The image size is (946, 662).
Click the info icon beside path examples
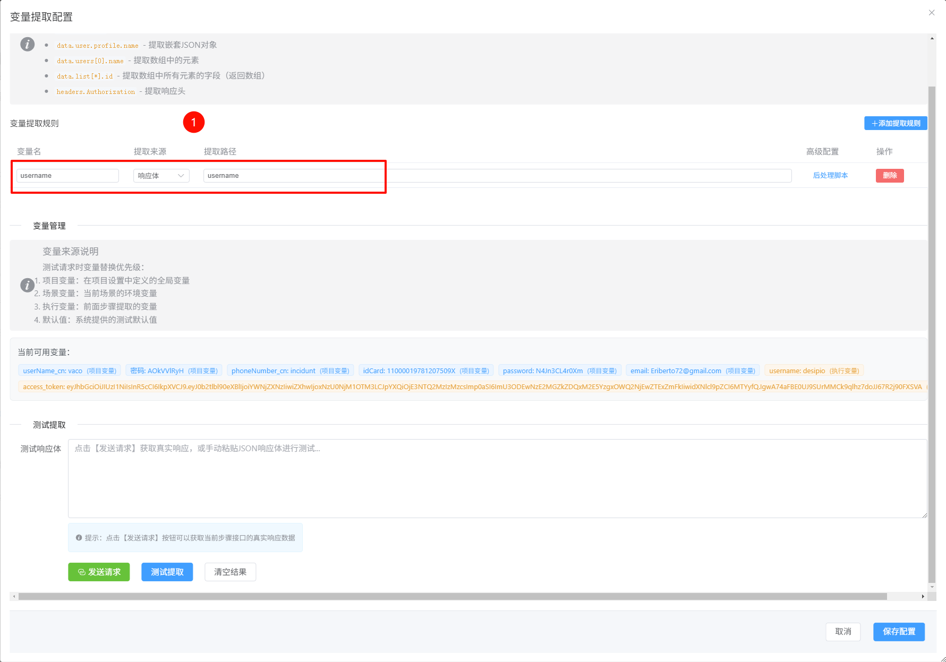(x=27, y=44)
